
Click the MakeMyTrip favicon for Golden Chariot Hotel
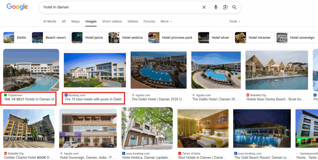point(6,153)
